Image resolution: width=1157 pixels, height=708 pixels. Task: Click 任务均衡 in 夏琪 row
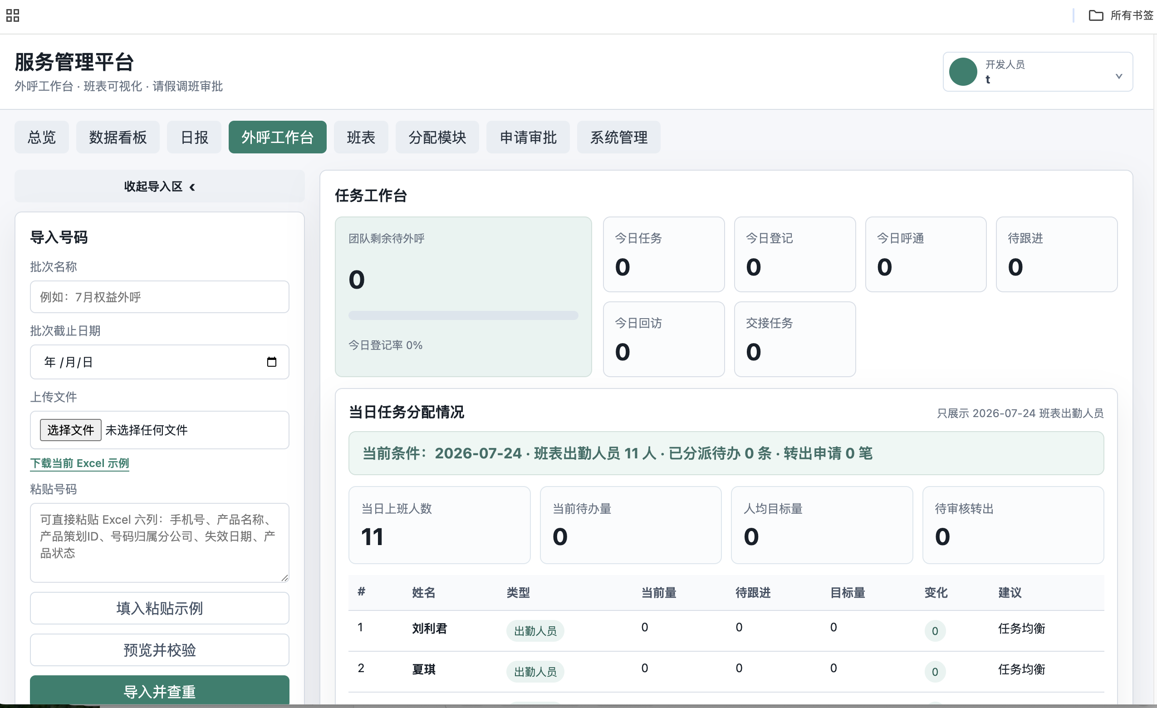[1022, 669]
